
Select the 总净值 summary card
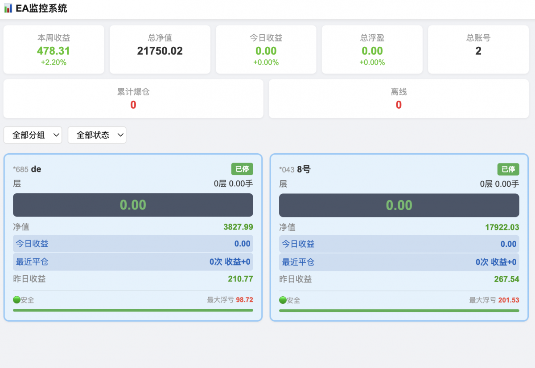pyautogui.click(x=160, y=49)
